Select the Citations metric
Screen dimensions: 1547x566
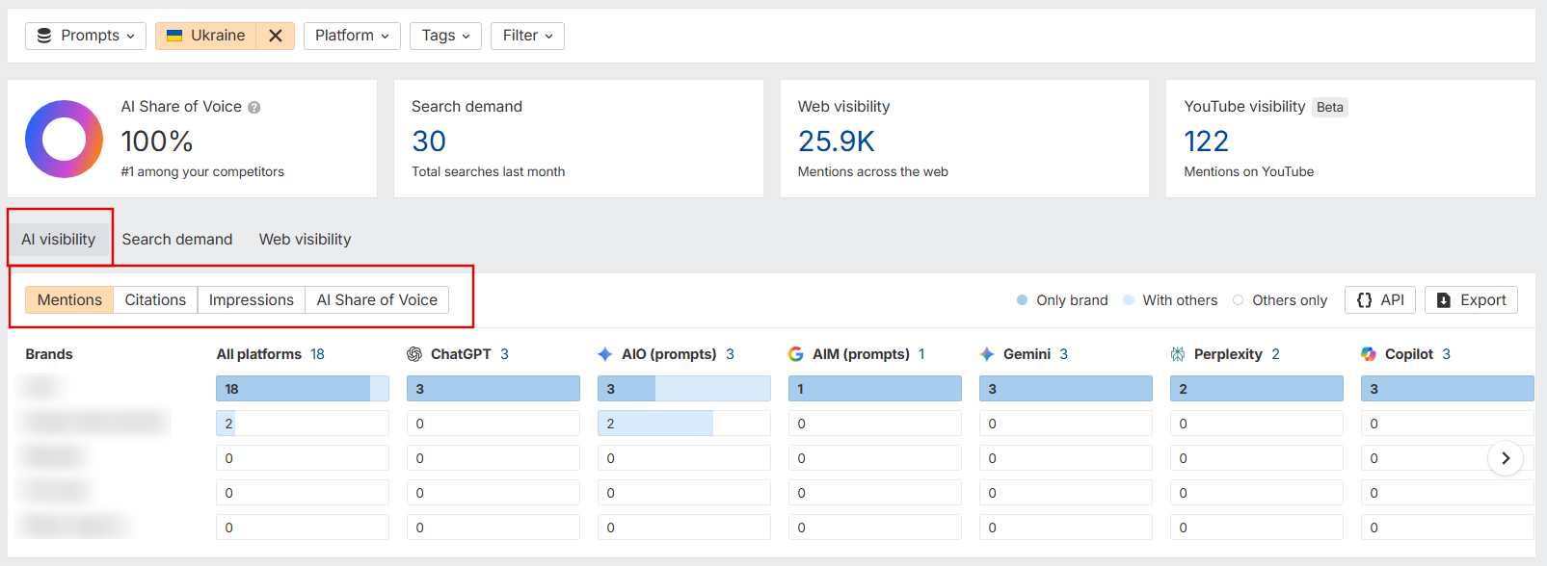tap(155, 299)
